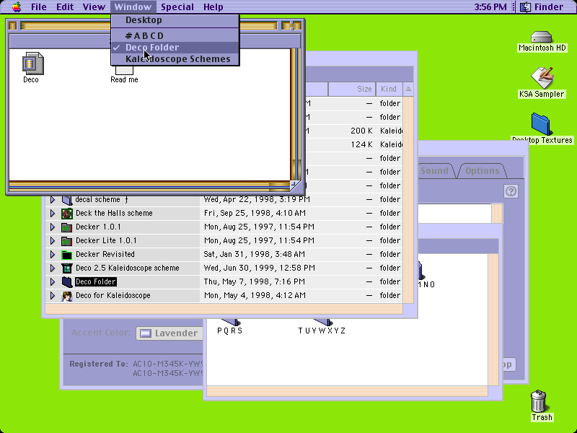This screenshot has width=577, height=433.
Task: Choose Desktop from the Window menu
Action: coord(175,20)
